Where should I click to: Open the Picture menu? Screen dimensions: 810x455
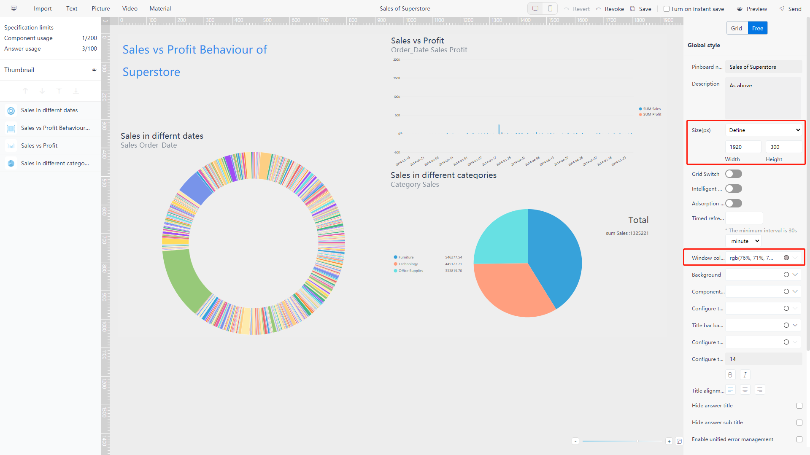pyautogui.click(x=101, y=8)
